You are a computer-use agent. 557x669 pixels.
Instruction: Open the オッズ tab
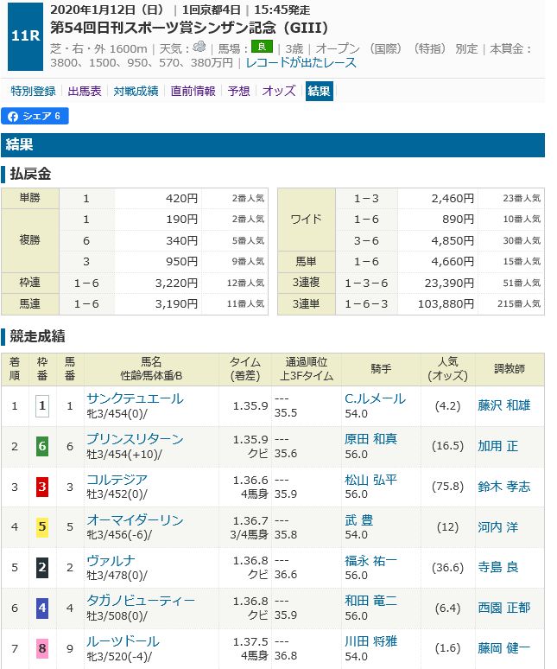point(278,91)
